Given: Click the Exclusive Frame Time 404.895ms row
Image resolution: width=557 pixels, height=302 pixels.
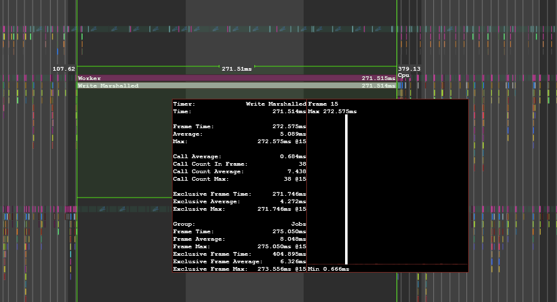Looking at the screenshot, I should (x=239, y=254).
